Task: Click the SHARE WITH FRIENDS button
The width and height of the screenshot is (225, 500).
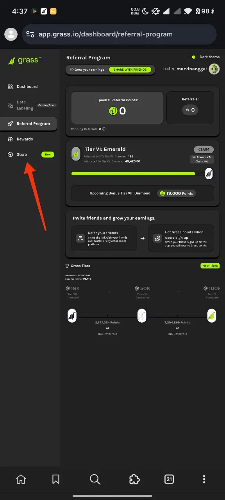Action: coord(130,70)
